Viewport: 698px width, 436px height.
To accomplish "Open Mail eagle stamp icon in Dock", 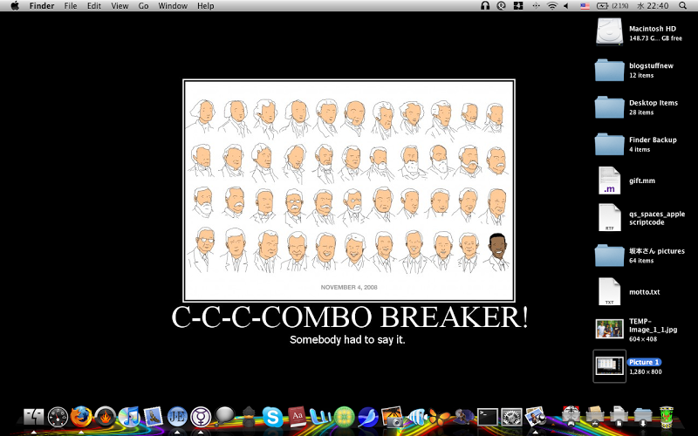I will point(154,418).
